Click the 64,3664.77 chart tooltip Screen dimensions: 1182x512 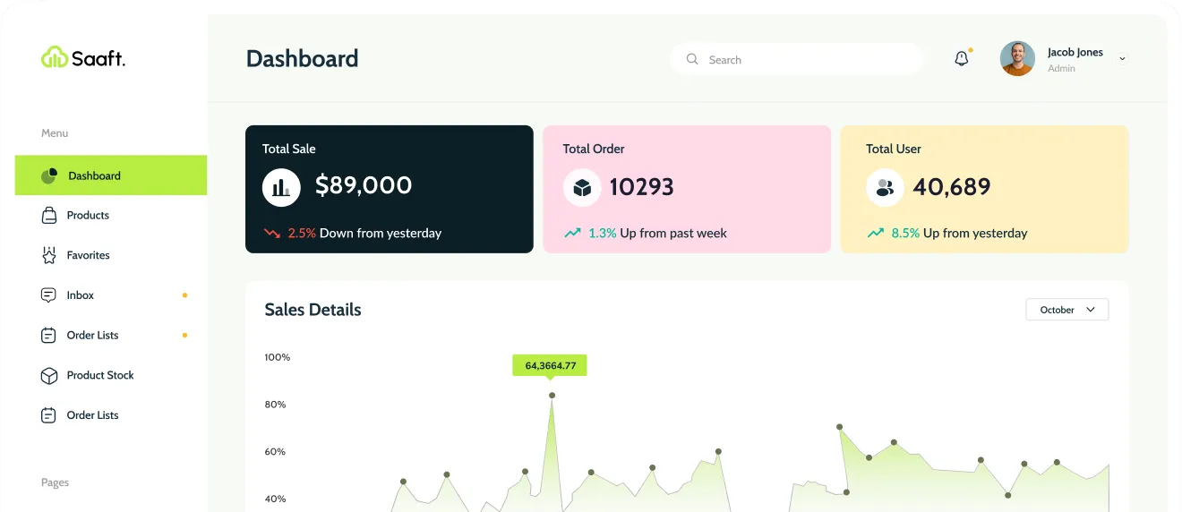point(550,365)
